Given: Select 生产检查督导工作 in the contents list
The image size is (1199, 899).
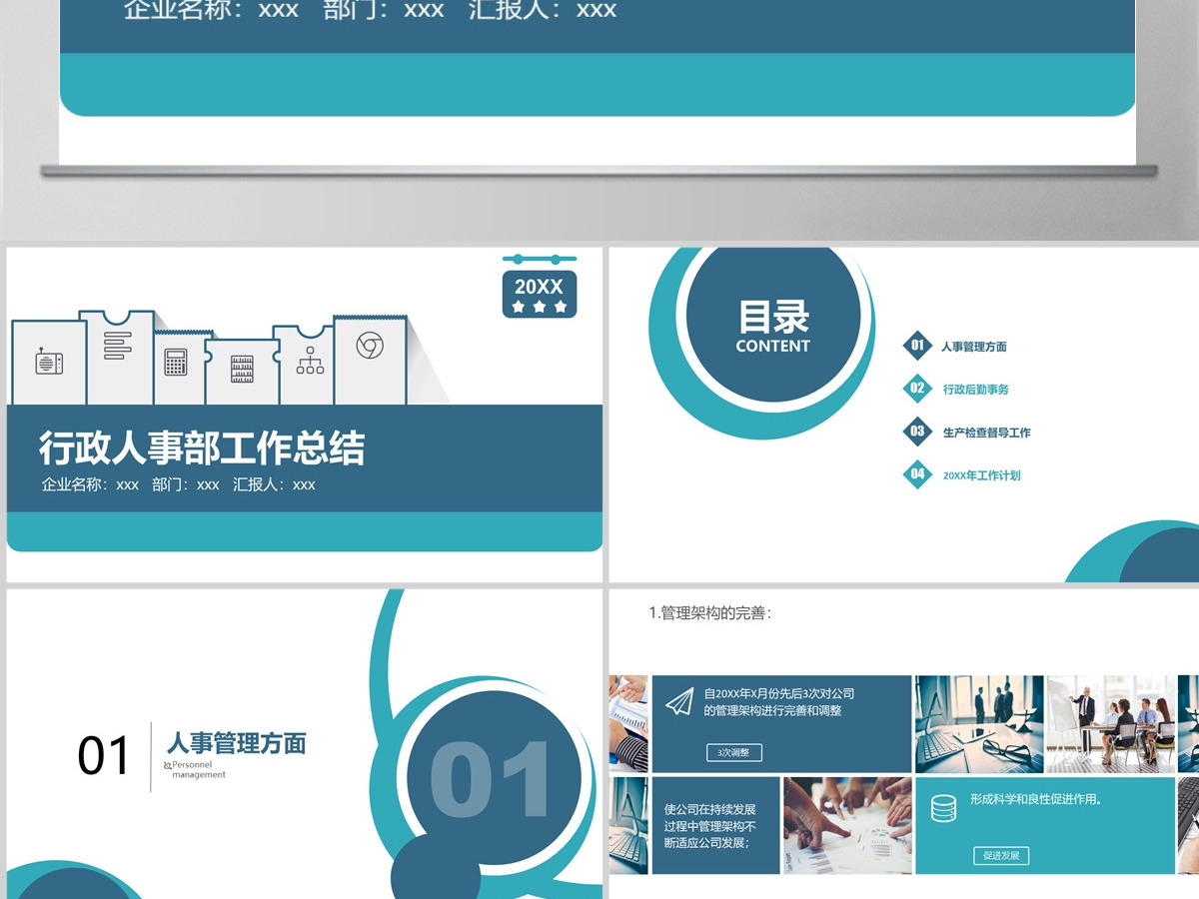Looking at the screenshot, I should pos(987,433).
